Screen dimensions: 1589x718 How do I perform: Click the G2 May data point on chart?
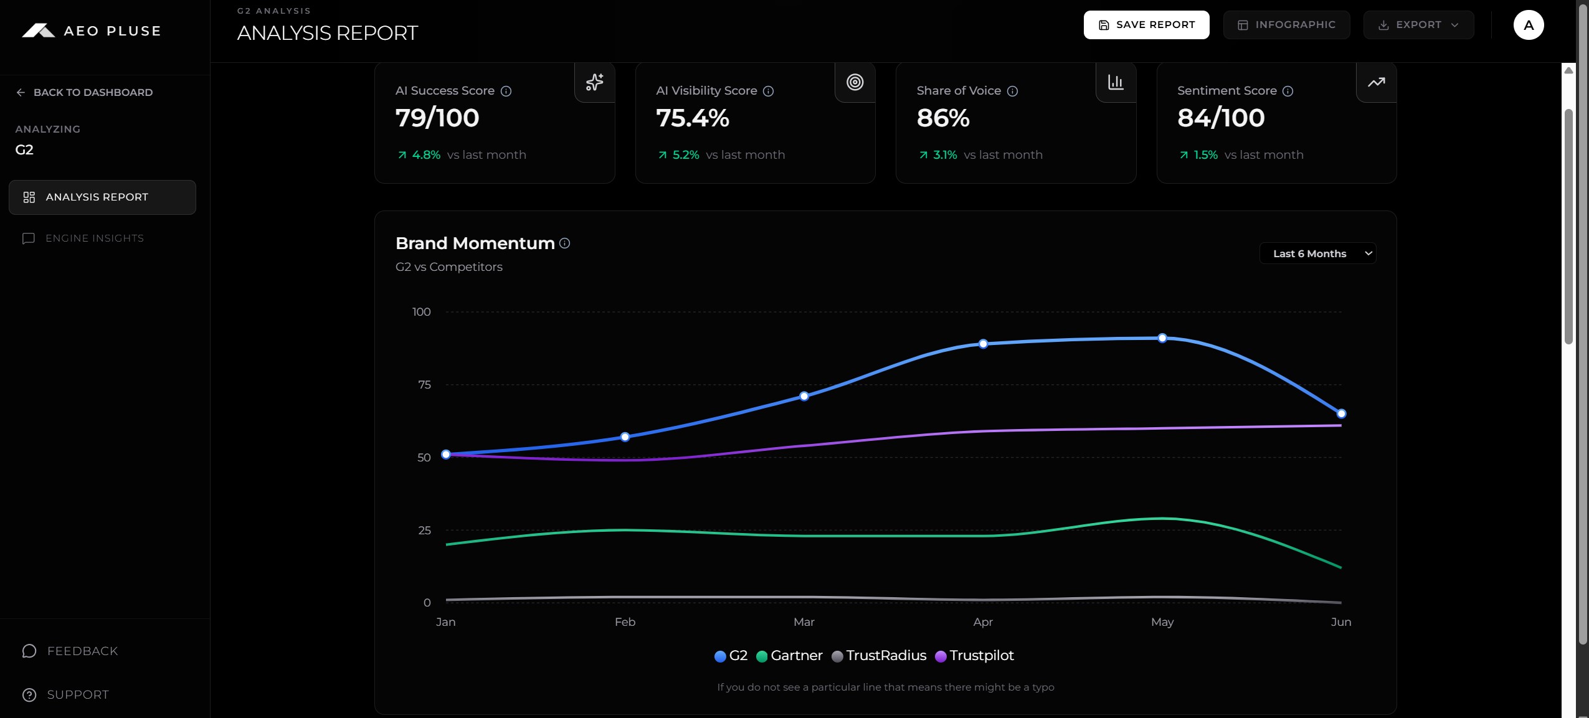click(1162, 338)
